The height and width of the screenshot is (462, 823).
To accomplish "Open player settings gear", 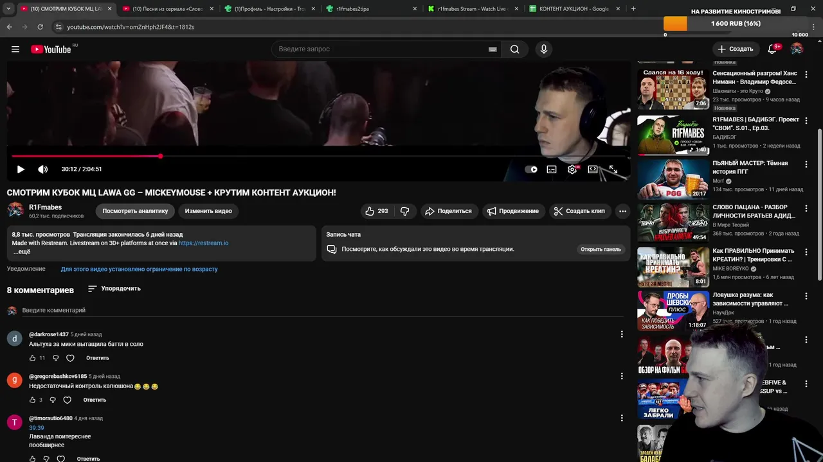I will point(572,169).
